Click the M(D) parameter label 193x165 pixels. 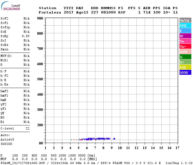pos(4,61)
